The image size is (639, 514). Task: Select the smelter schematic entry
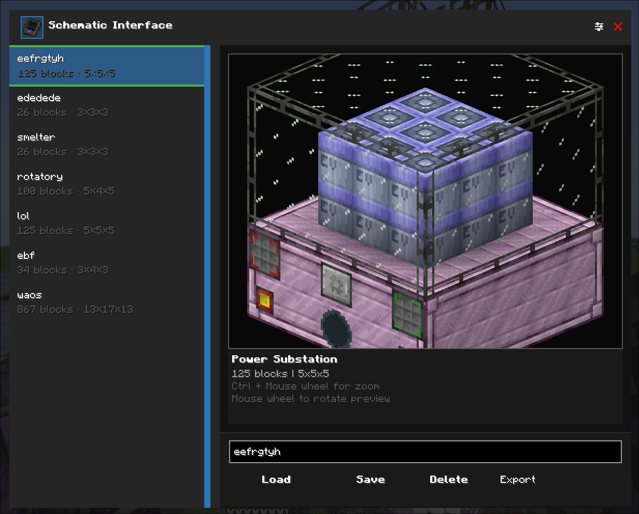pyautogui.click(x=107, y=145)
